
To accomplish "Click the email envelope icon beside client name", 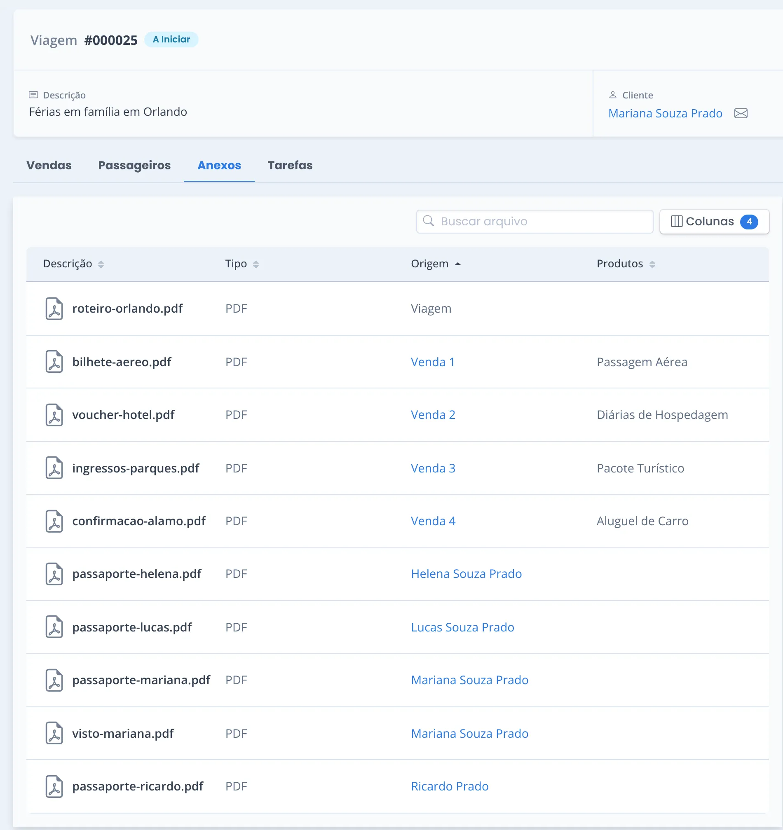I will point(741,114).
